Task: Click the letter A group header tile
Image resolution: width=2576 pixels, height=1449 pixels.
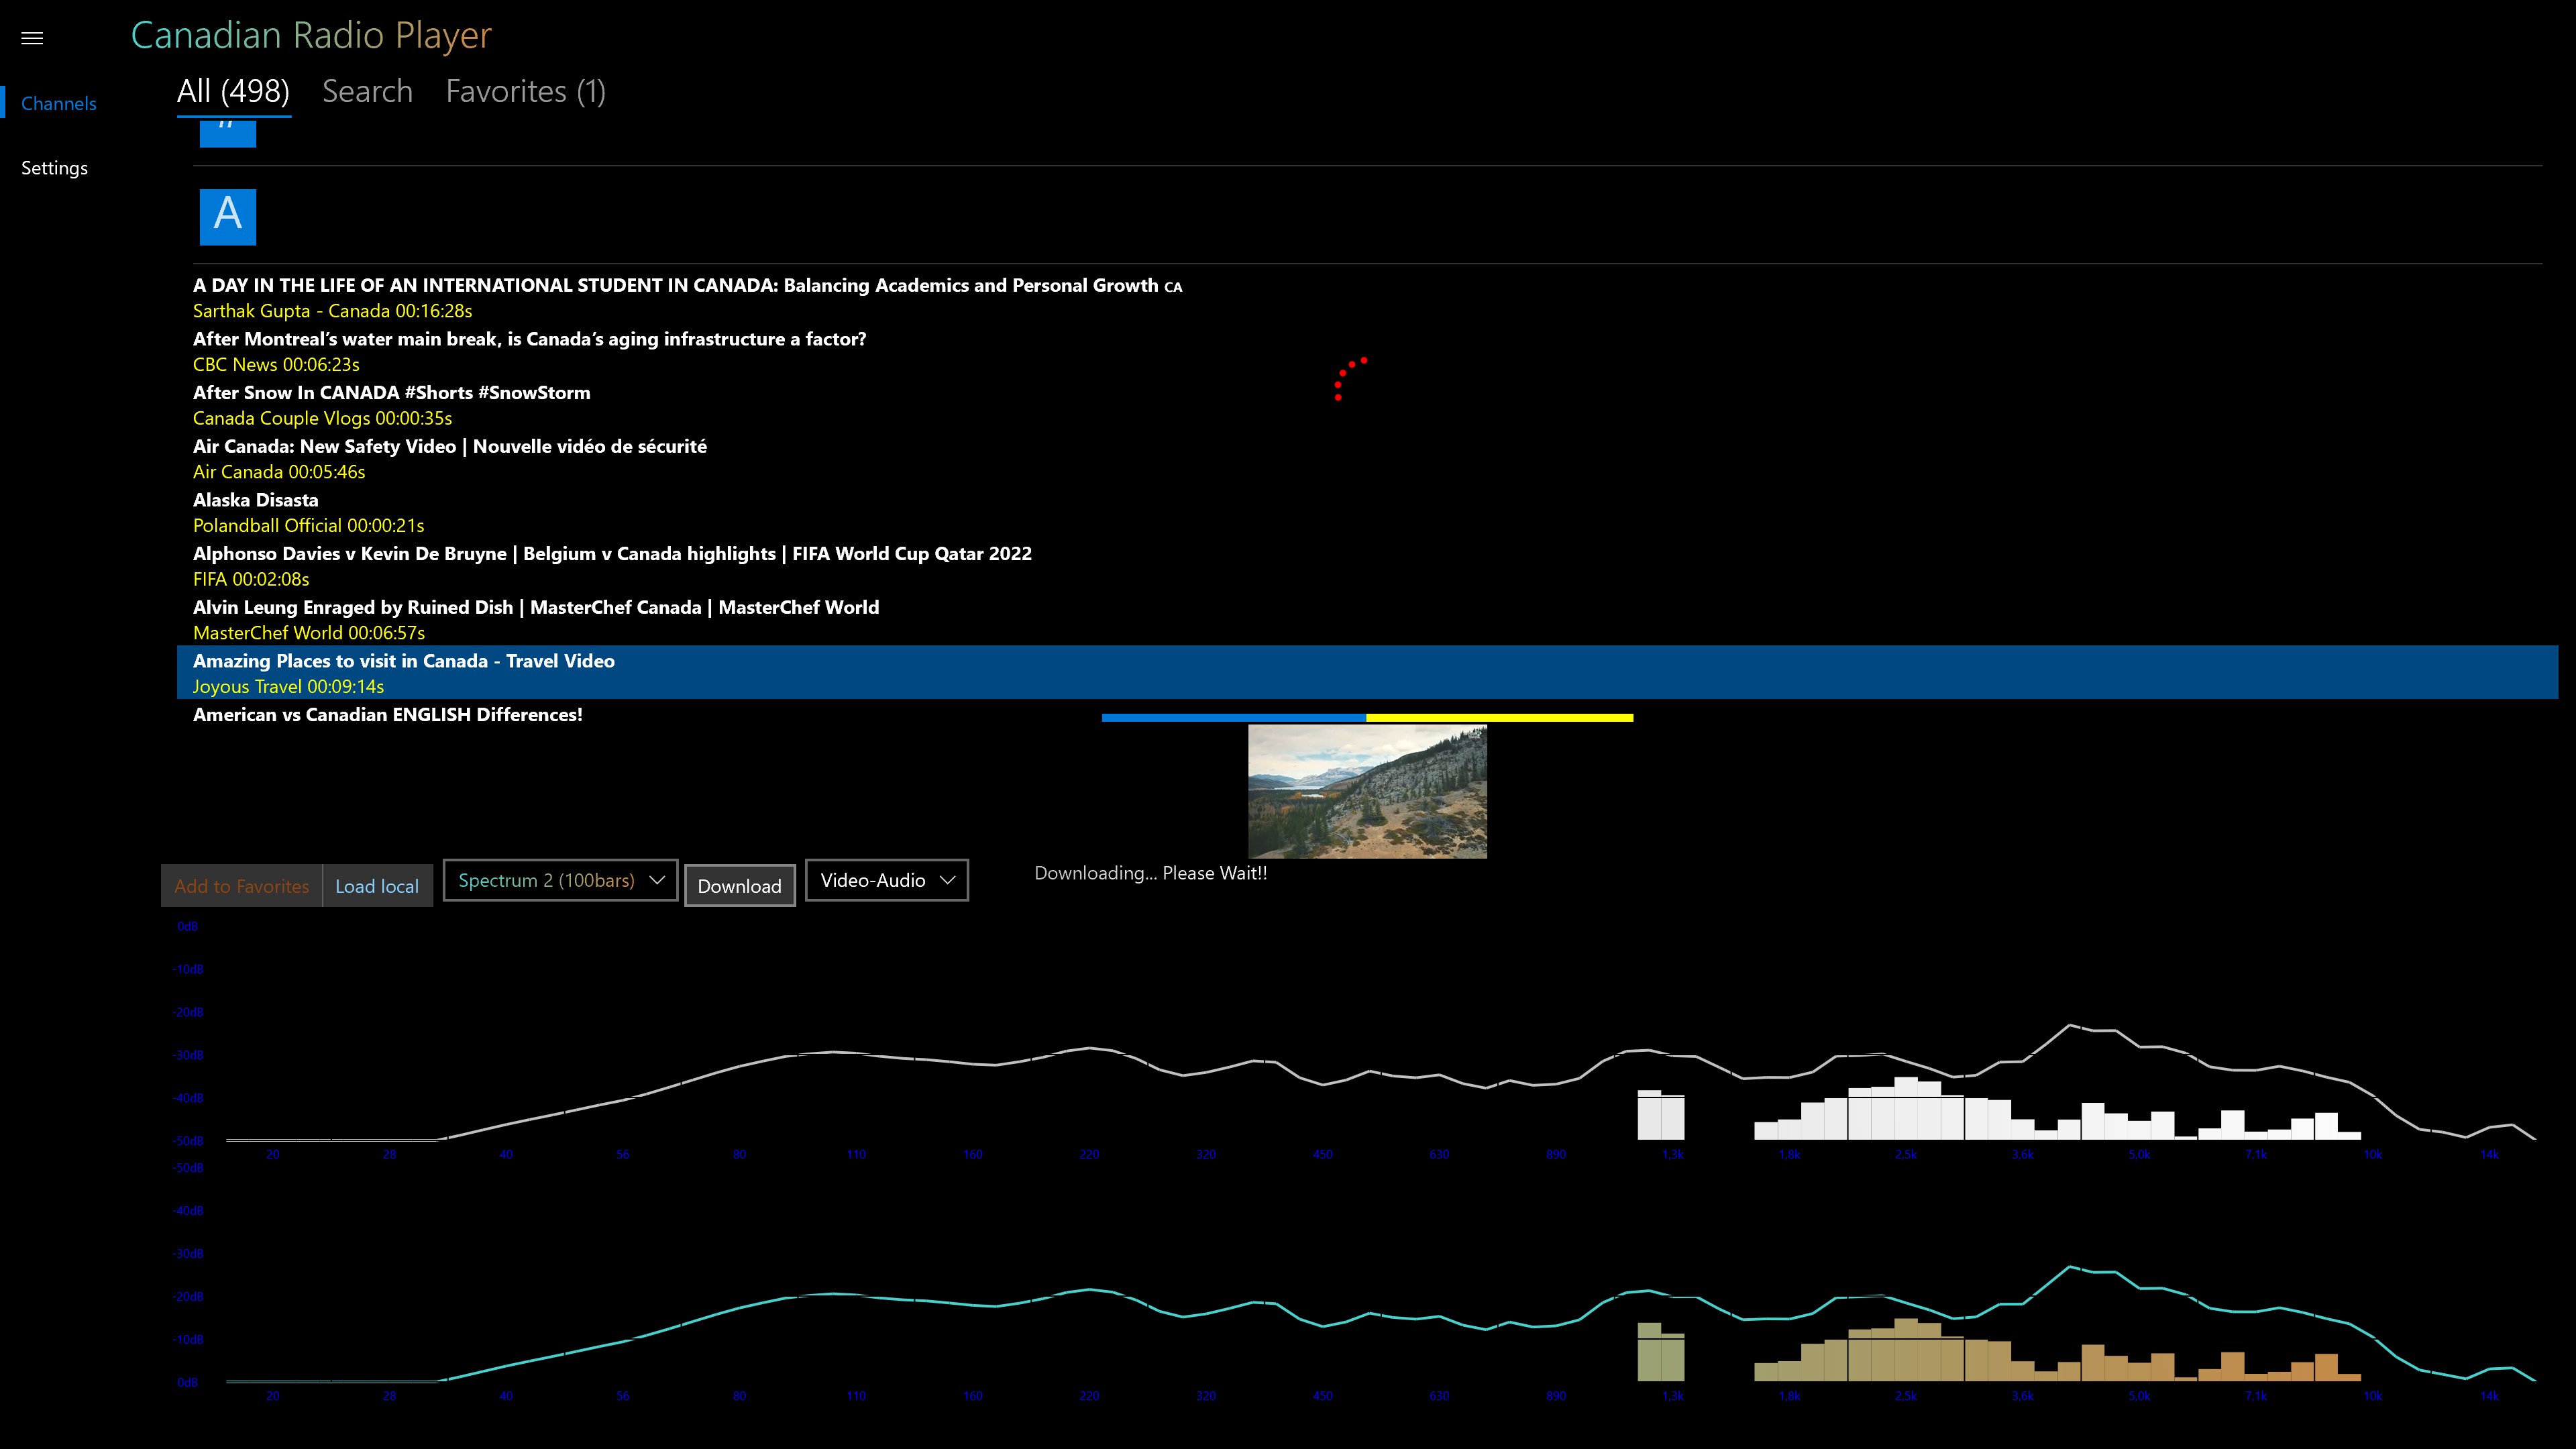Action: 228,216
